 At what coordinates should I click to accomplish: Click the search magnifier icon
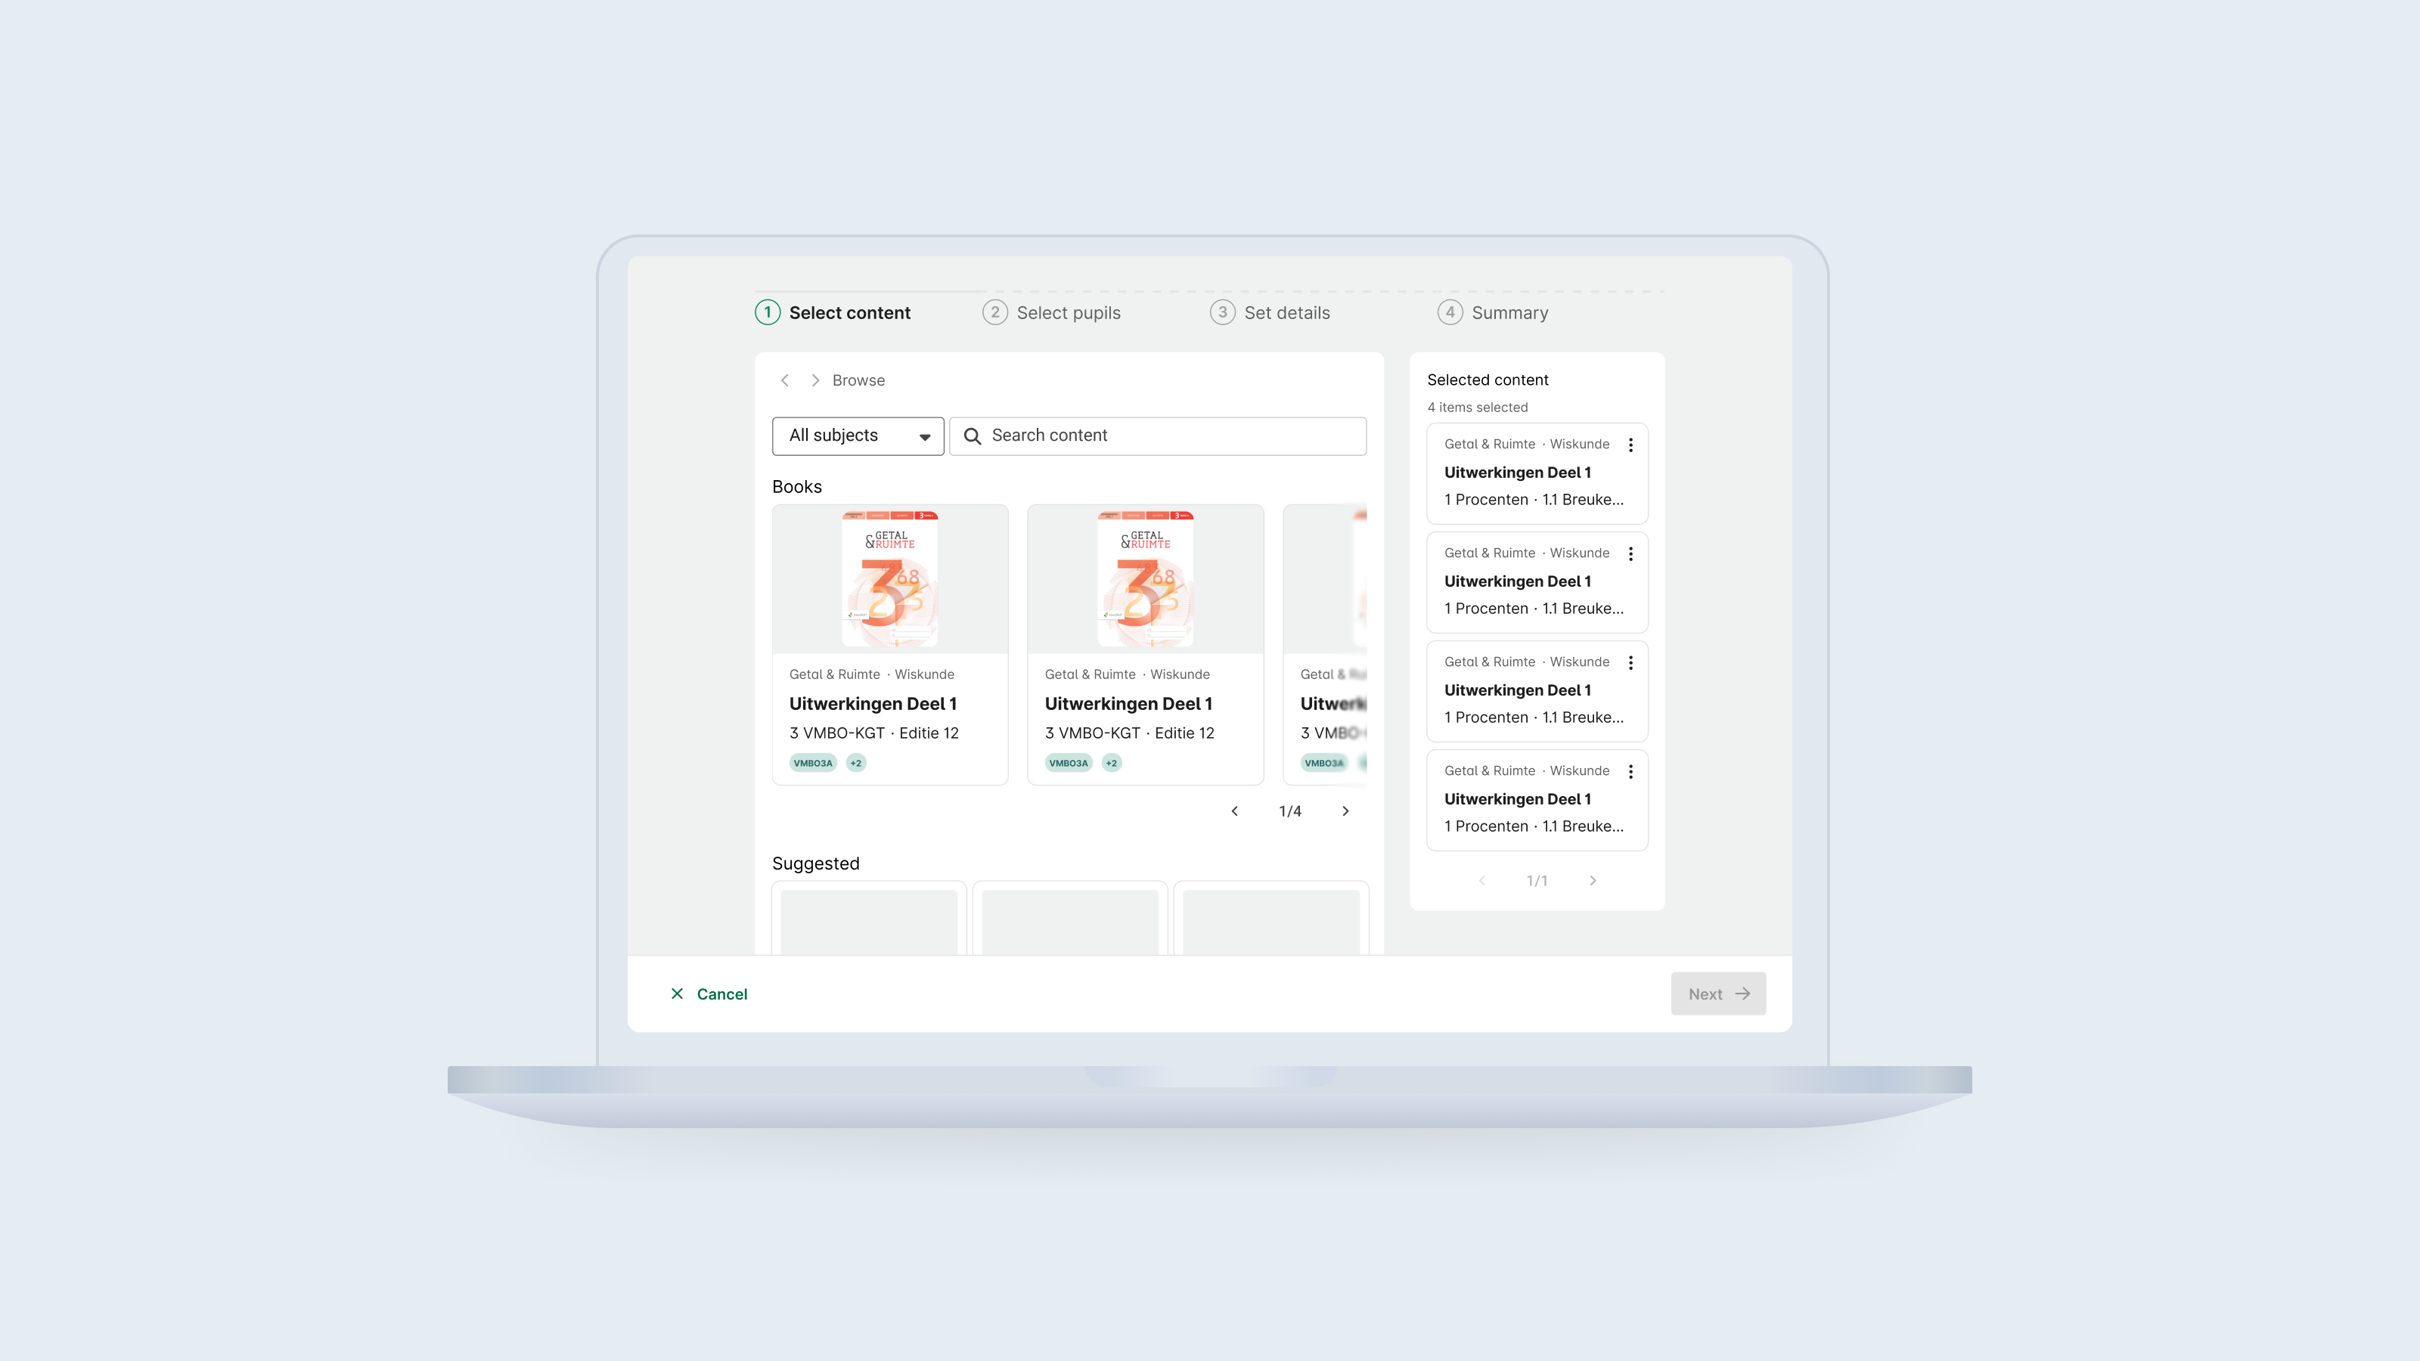(973, 436)
